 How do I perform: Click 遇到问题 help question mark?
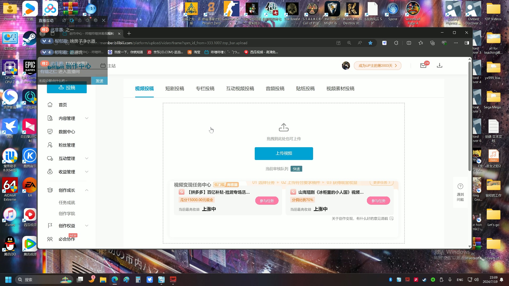click(461, 192)
